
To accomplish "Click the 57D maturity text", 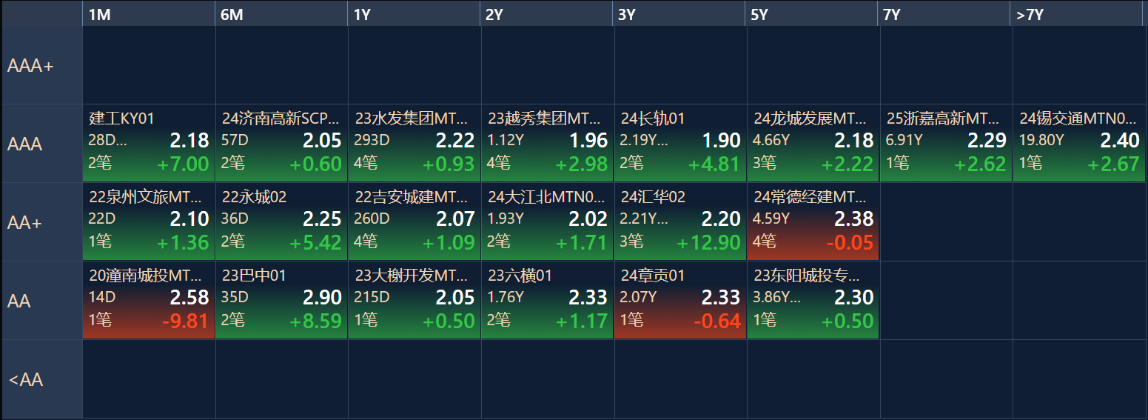I will pos(235,139).
